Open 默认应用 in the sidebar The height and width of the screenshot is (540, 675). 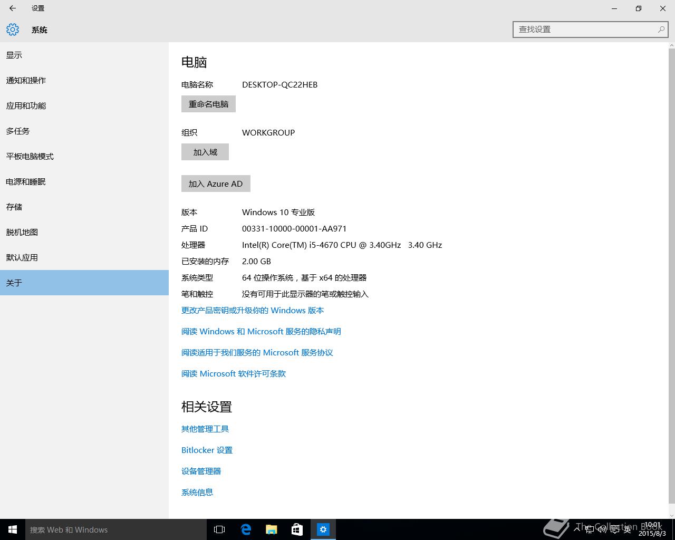click(84, 257)
